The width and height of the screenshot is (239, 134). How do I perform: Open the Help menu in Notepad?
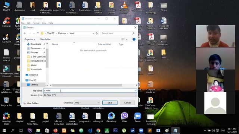coord(51,23)
